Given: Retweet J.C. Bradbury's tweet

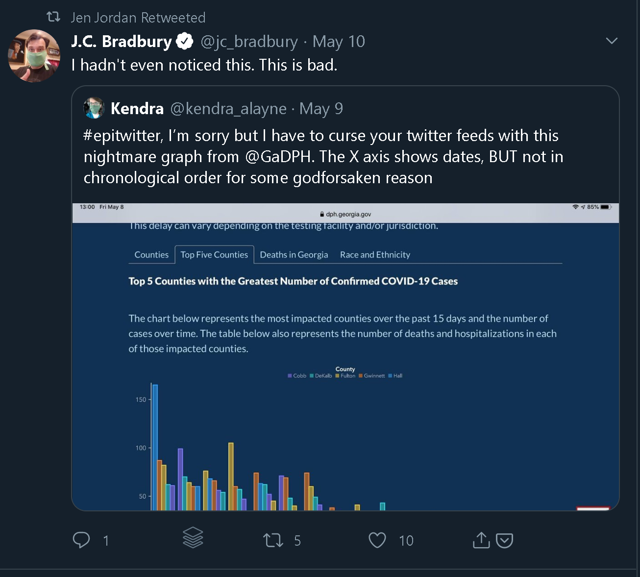Looking at the screenshot, I should (273, 540).
